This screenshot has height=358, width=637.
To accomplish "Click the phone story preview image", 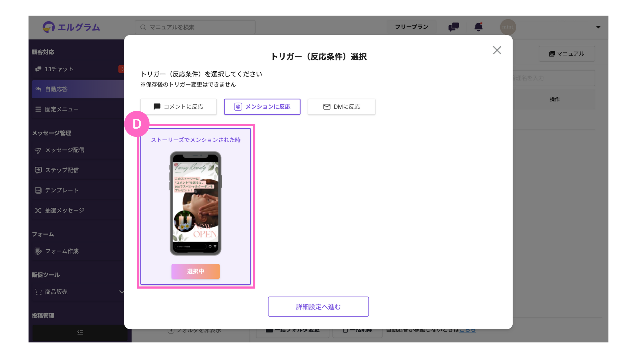I will click(x=195, y=204).
